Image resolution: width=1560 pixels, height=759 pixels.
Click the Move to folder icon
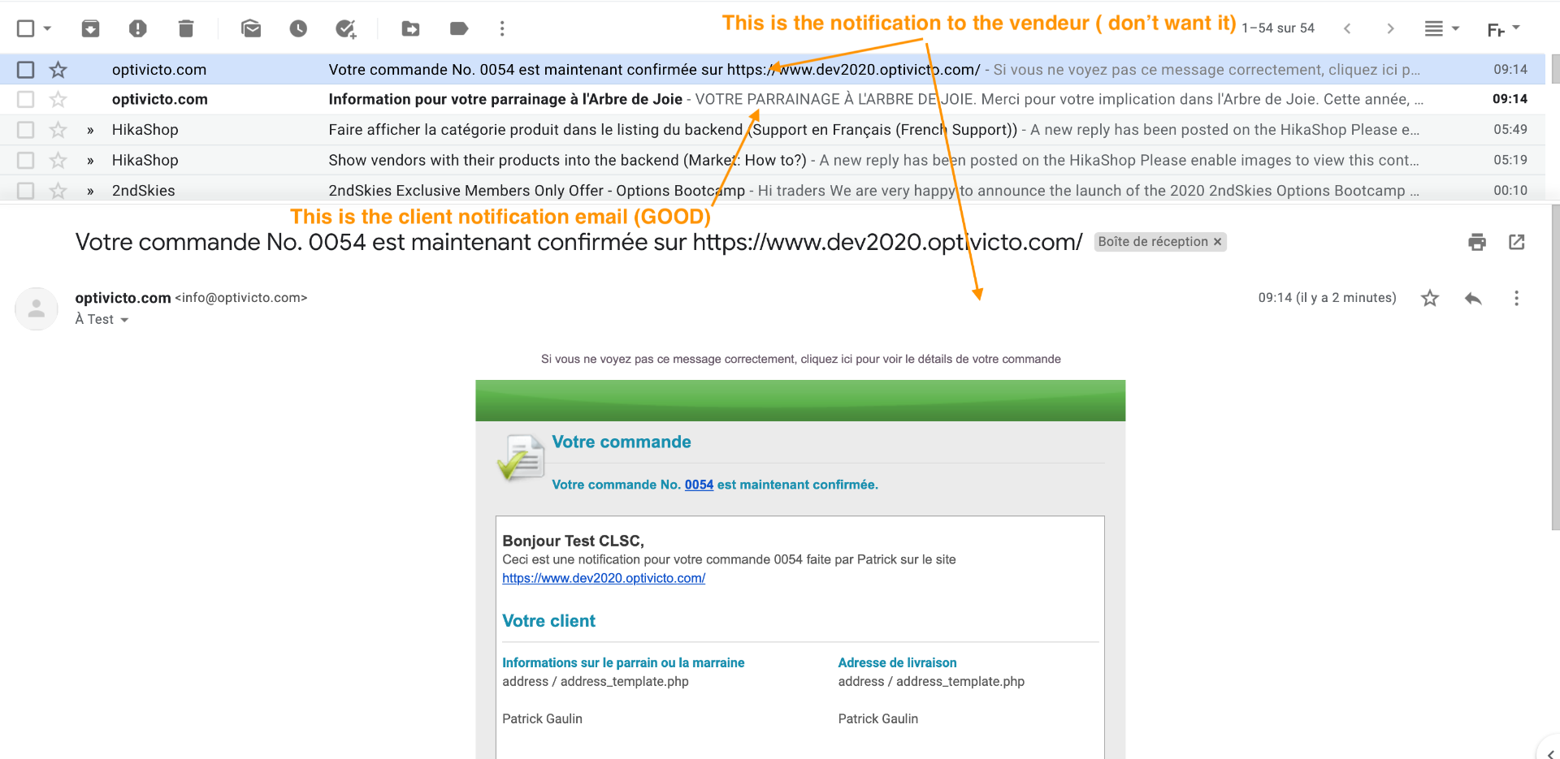[x=411, y=29]
